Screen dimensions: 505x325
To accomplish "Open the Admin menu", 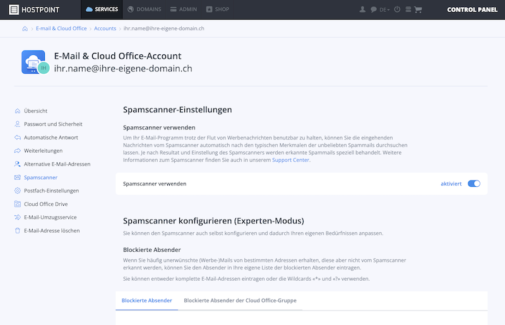I will tap(184, 9).
